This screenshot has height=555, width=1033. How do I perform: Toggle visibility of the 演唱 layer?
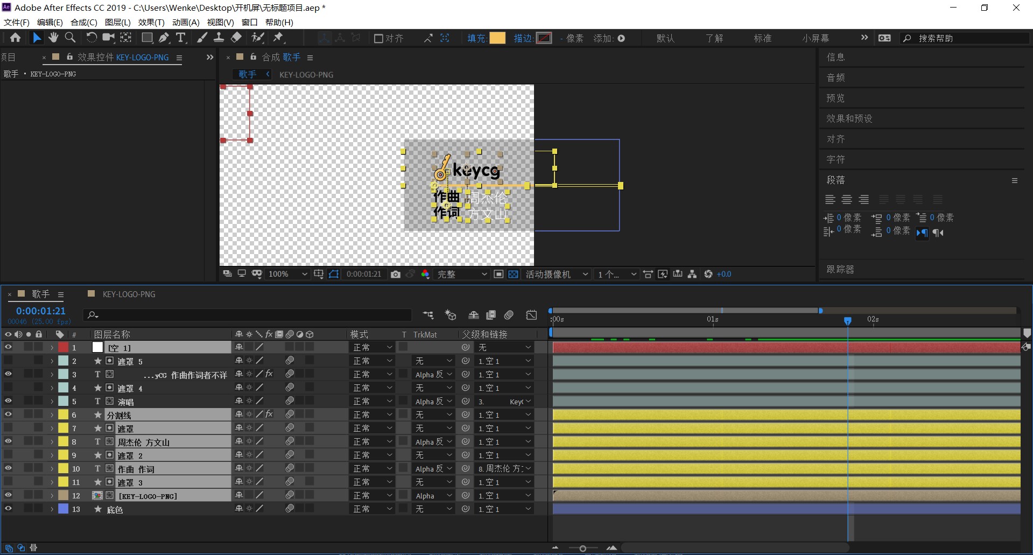[x=8, y=401]
